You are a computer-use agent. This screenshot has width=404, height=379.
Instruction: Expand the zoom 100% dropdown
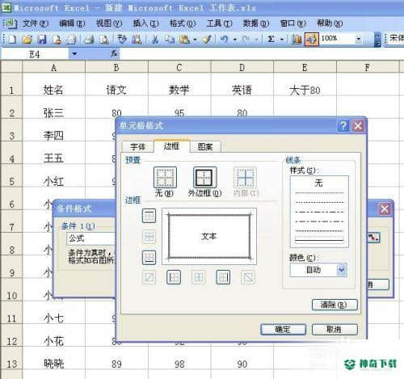[359, 40]
